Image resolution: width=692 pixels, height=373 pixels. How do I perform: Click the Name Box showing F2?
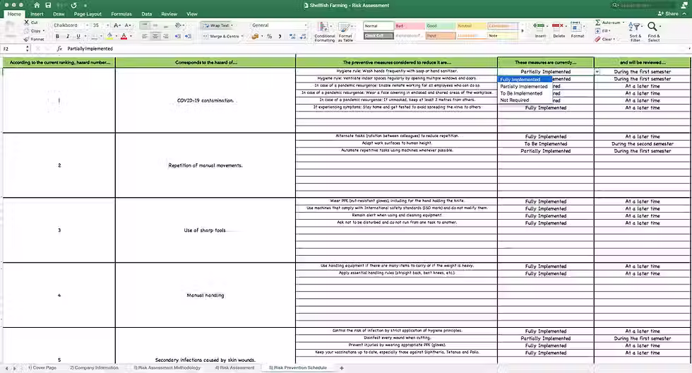16,49
